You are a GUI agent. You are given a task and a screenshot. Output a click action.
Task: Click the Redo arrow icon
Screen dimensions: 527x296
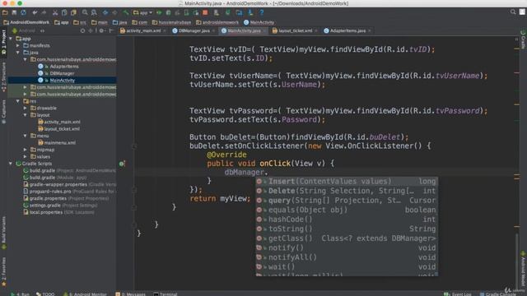(x=44, y=12)
